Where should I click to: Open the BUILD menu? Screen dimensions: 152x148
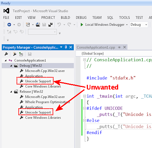coord(66,18)
